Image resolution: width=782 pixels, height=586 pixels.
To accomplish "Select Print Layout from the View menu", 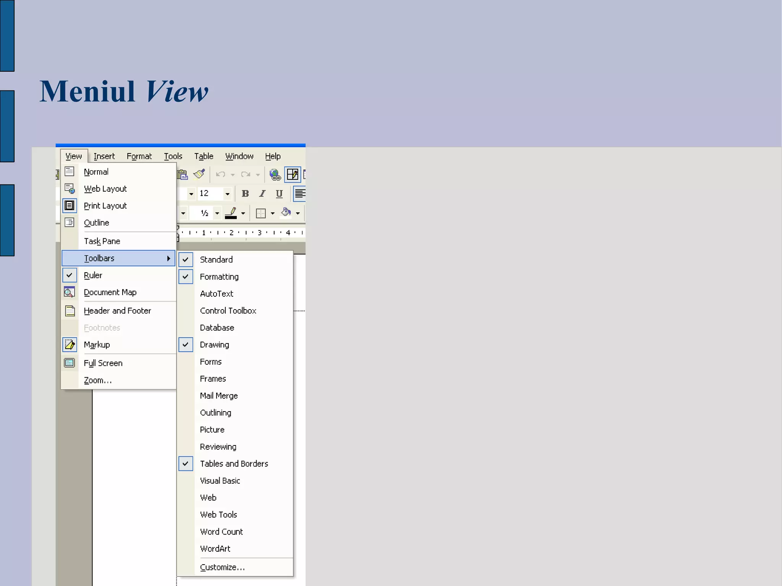I will 105,206.
